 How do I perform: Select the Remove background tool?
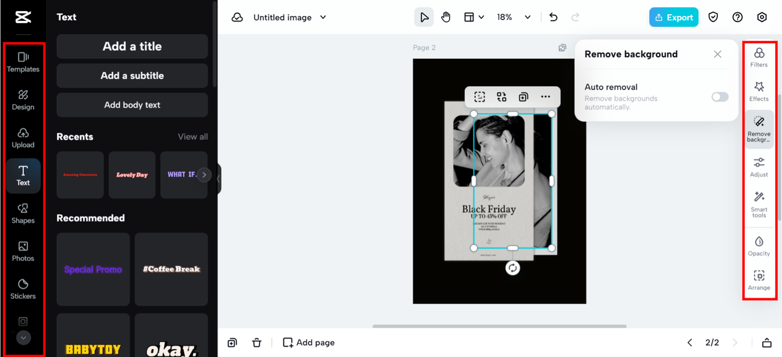pyautogui.click(x=759, y=129)
